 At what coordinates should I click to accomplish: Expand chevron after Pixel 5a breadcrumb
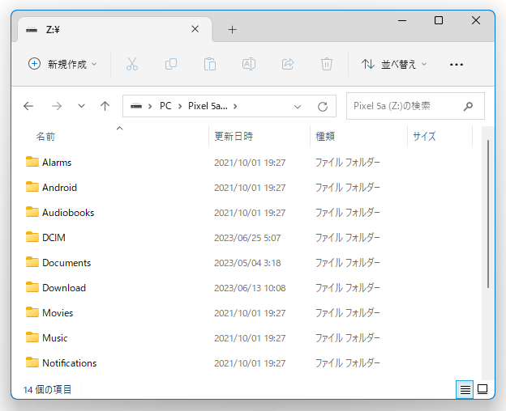pos(235,106)
